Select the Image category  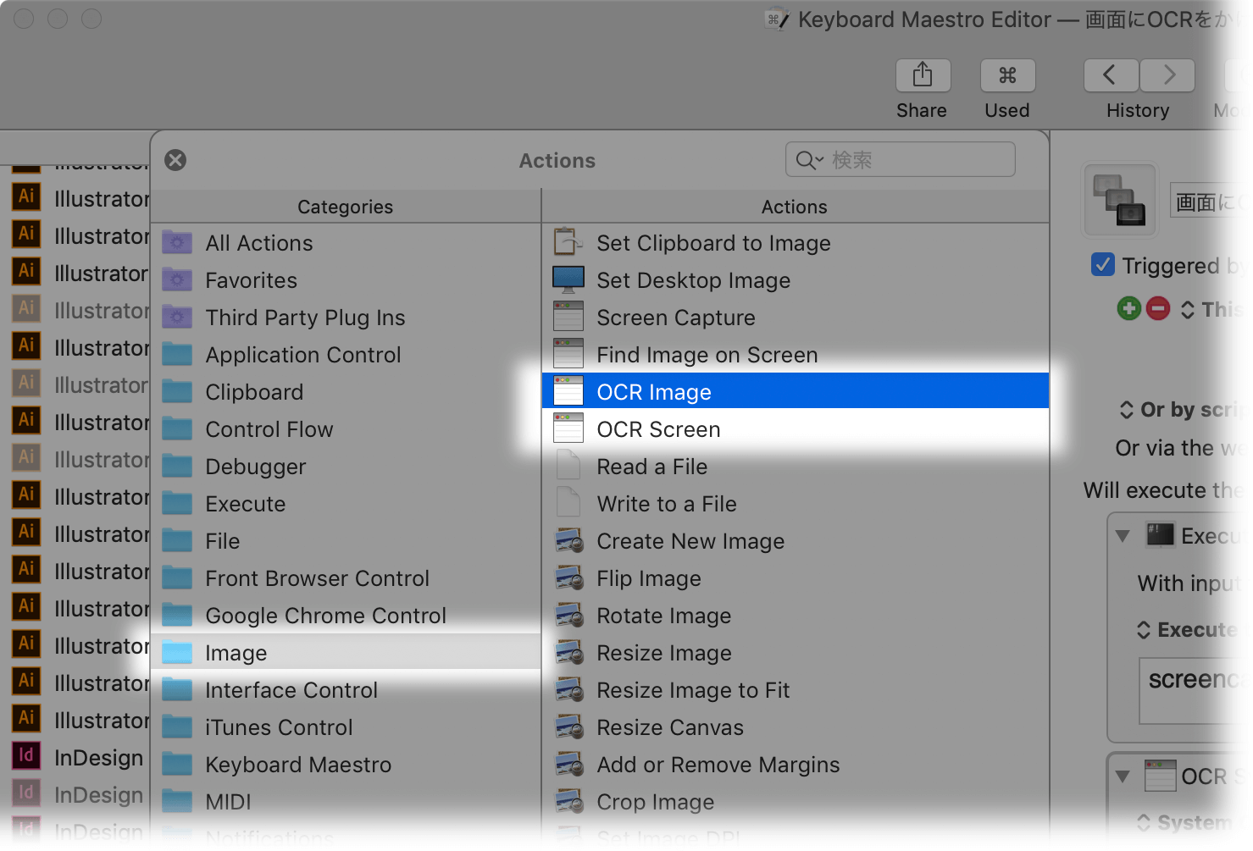[346, 653]
